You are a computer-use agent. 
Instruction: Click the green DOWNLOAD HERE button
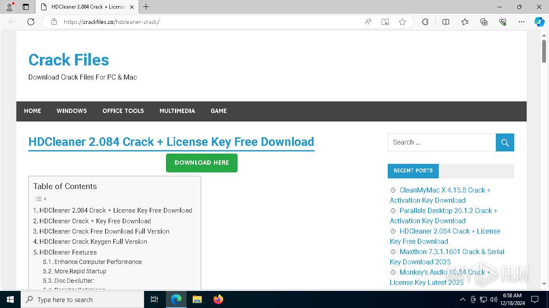(x=202, y=163)
